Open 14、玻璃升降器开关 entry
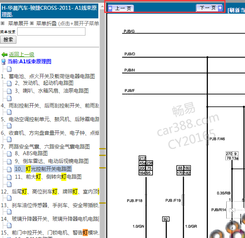 (50, 219)
